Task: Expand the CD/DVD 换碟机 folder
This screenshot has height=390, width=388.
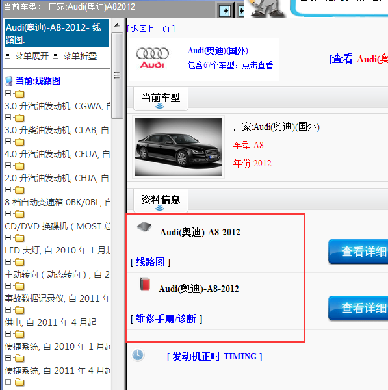Action: pyautogui.click(x=8, y=214)
